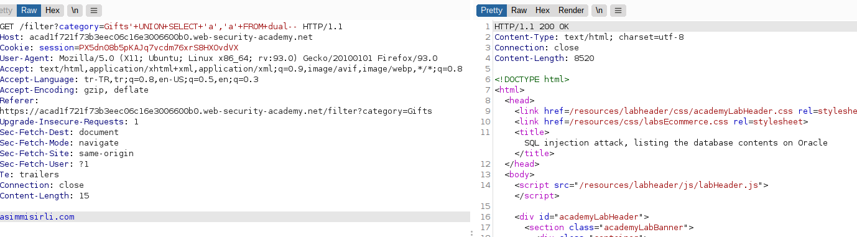Switch request view to Raw tab
This screenshot has width=857, height=237.
29,11
